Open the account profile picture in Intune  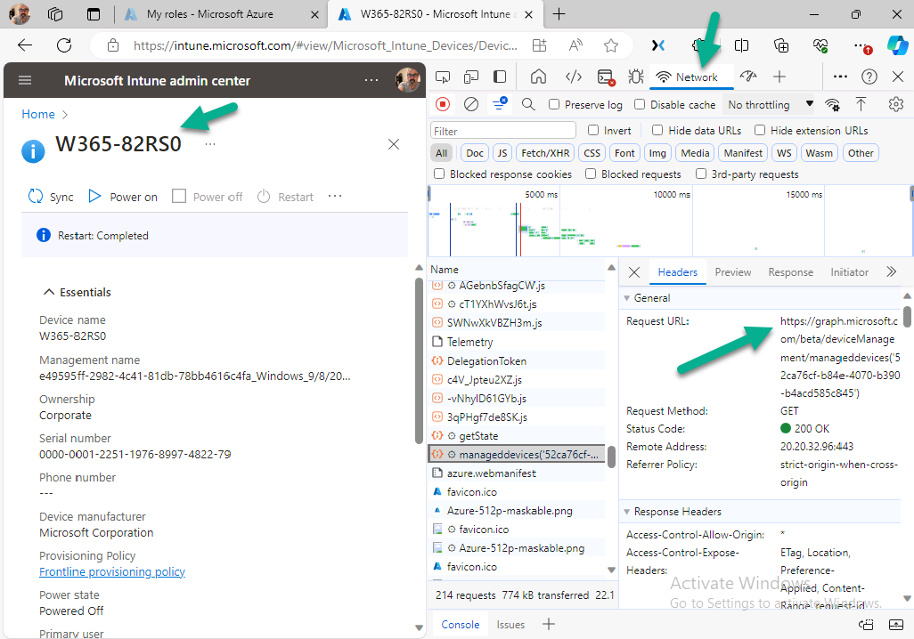point(408,80)
